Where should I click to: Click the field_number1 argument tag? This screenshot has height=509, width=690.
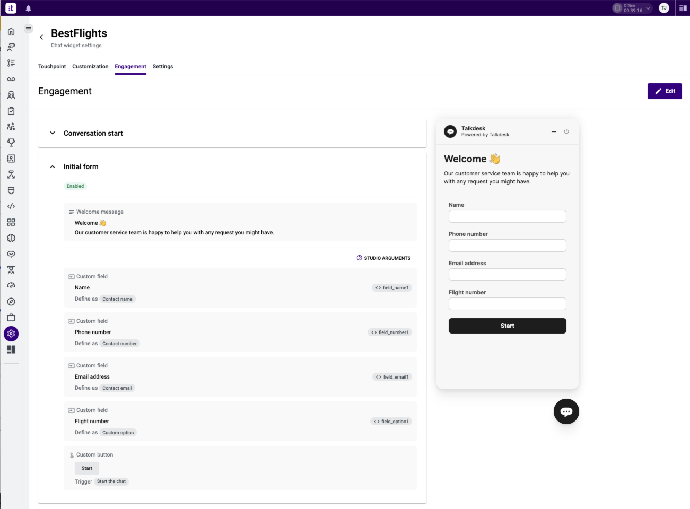pos(390,332)
